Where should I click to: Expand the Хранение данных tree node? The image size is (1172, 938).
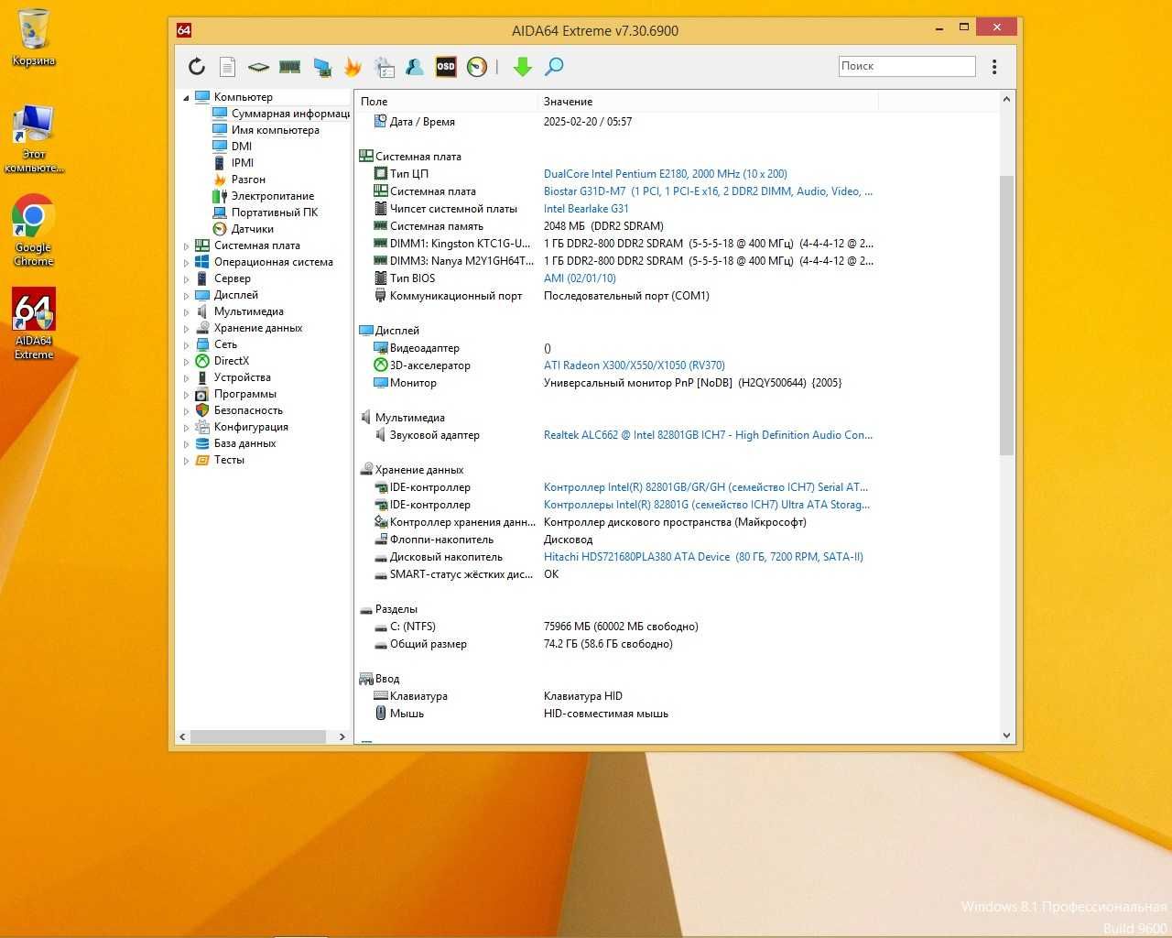[186, 328]
